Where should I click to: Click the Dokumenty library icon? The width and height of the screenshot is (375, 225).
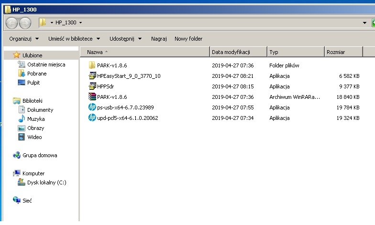pos(22,110)
